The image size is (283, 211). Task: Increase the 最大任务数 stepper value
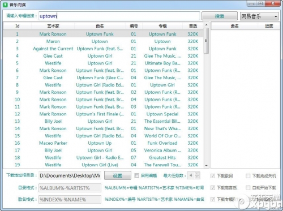197,174
